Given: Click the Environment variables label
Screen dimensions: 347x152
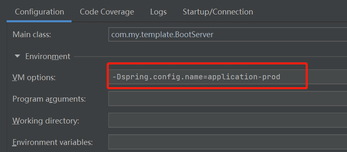Looking at the screenshot, I should (53, 142).
